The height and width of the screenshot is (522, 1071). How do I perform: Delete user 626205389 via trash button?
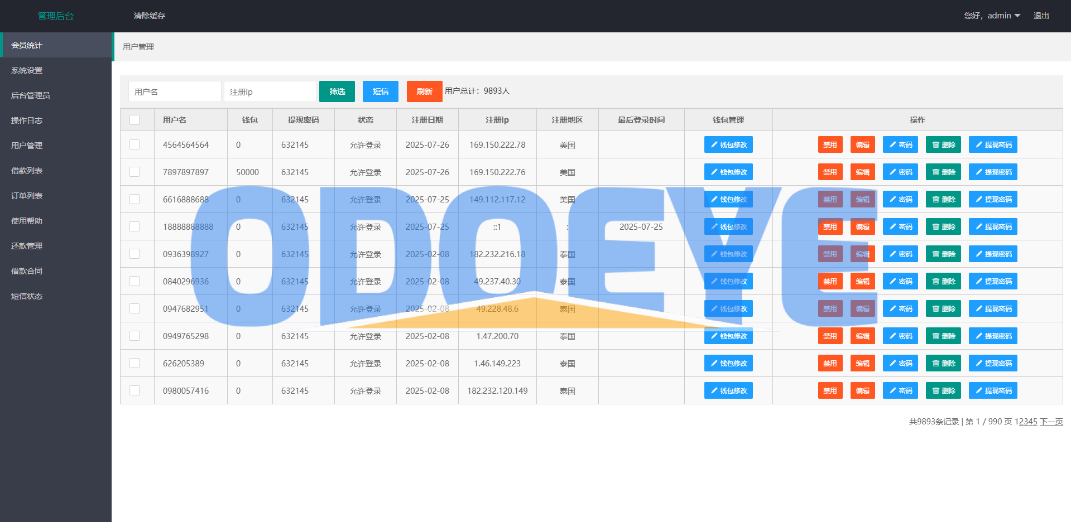(x=943, y=363)
